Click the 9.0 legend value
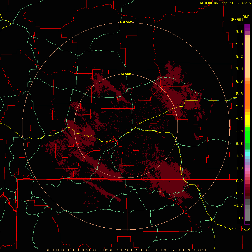 click(x=239, y=44)
